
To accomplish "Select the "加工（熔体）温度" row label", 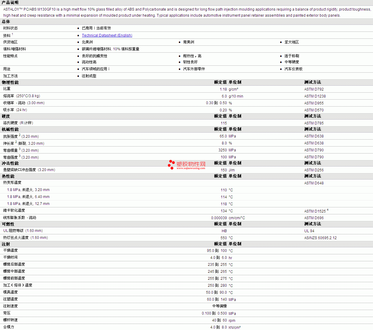I will click(18, 285).
